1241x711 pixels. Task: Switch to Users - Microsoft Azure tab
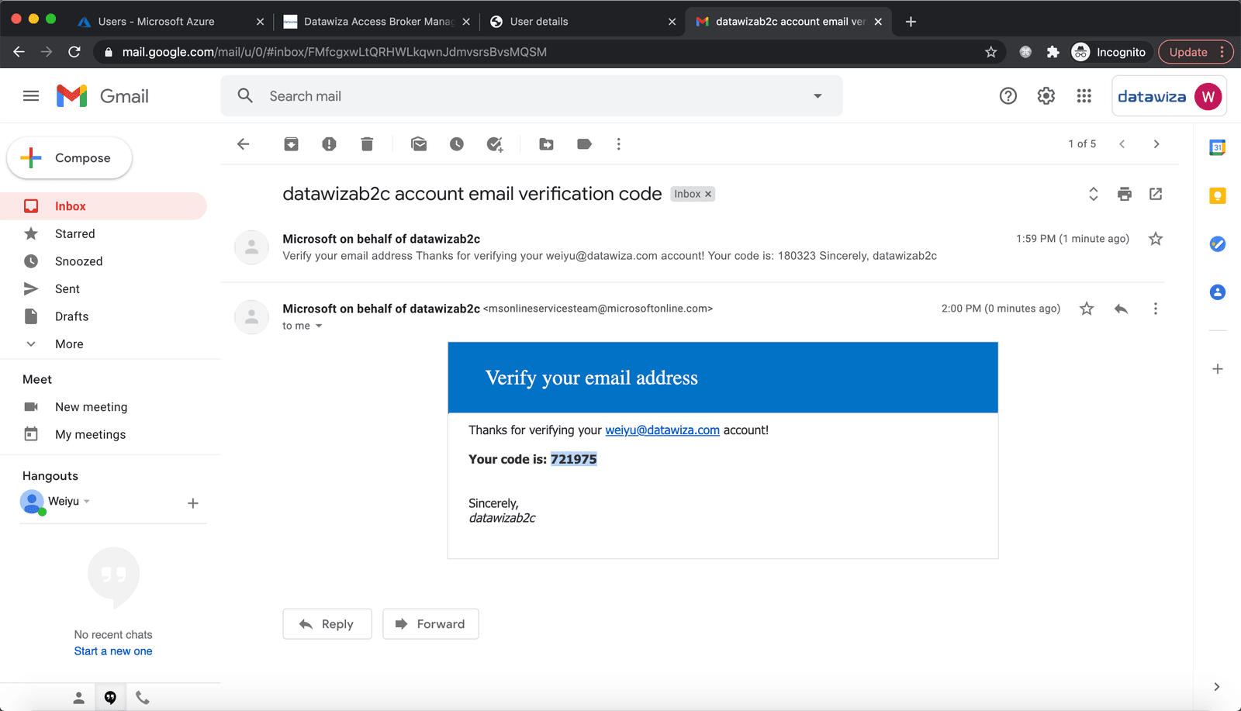(x=170, y=22)
